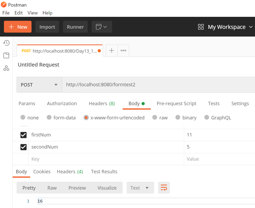Select the none body type
This screenshot has height=208, width=255.
pyautogui.click(x=23, y=117)
